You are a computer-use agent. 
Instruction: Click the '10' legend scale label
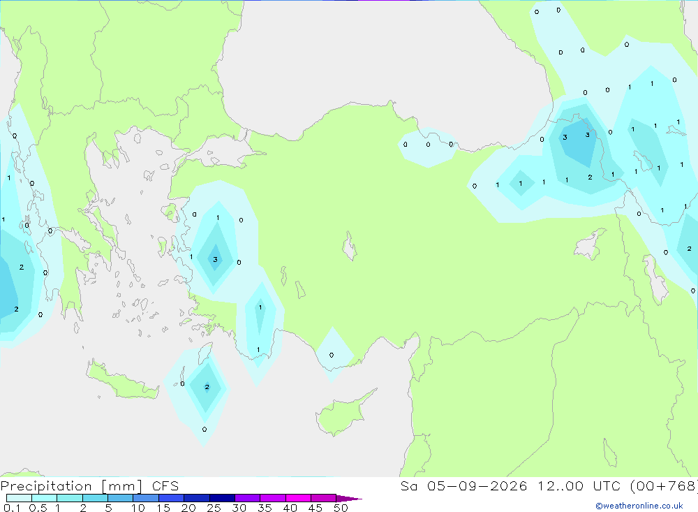point(138,508)
